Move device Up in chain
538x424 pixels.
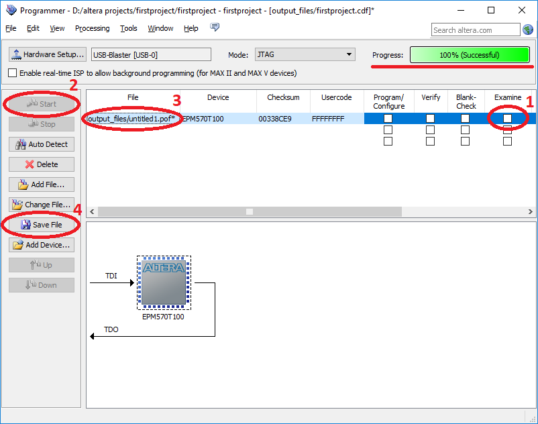click(x=42, y=265)
